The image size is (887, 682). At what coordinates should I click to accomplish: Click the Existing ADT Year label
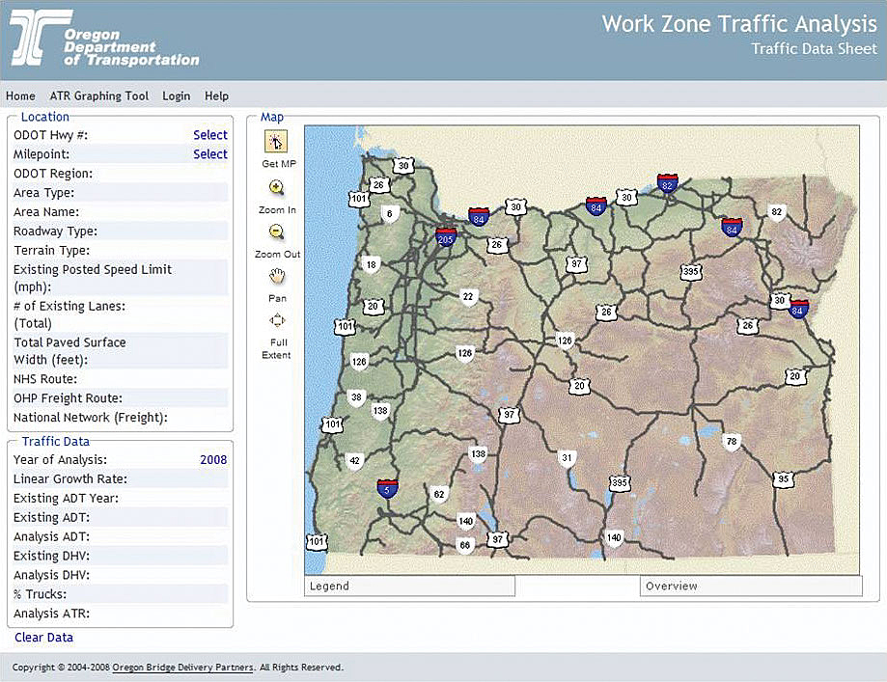tap(67, 498)
